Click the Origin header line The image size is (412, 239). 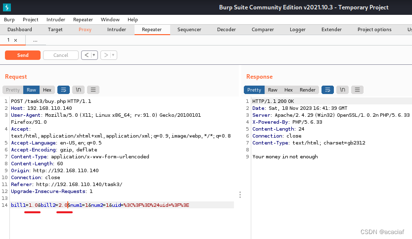(54, 170)
